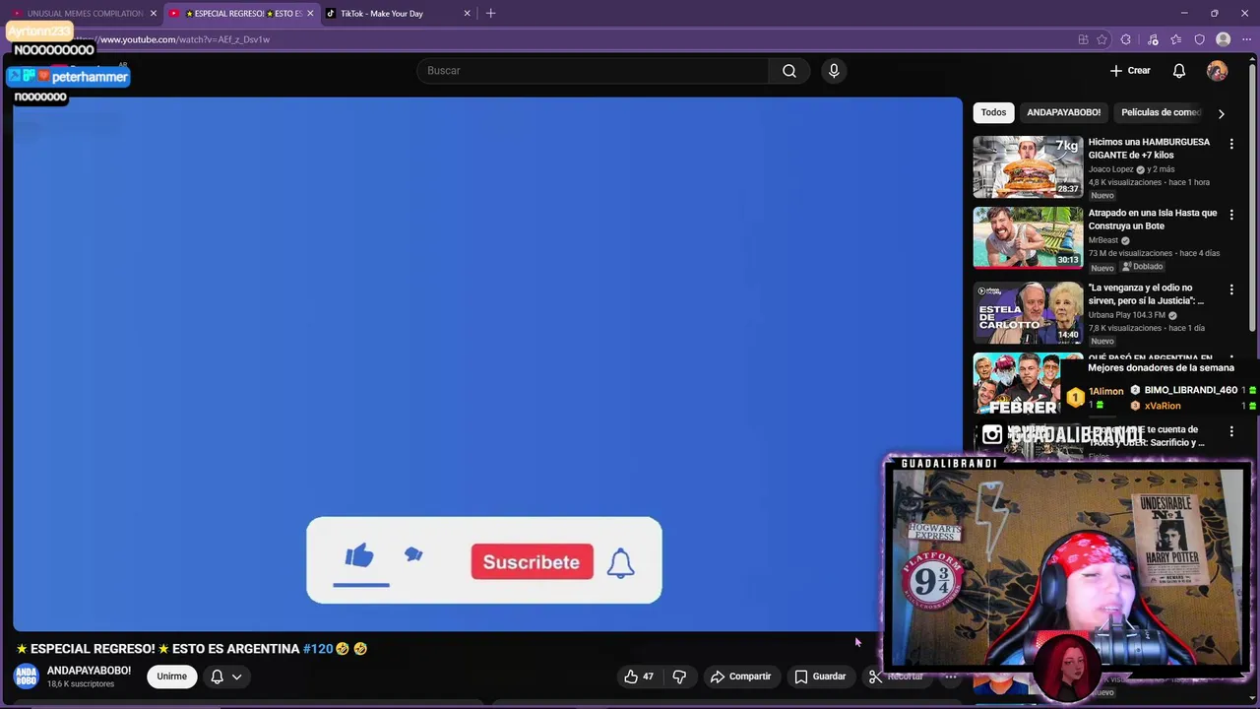Viewport: 1260px width, 709px height.
Task: Open the browser favorites list icon
Action: 1175,39
